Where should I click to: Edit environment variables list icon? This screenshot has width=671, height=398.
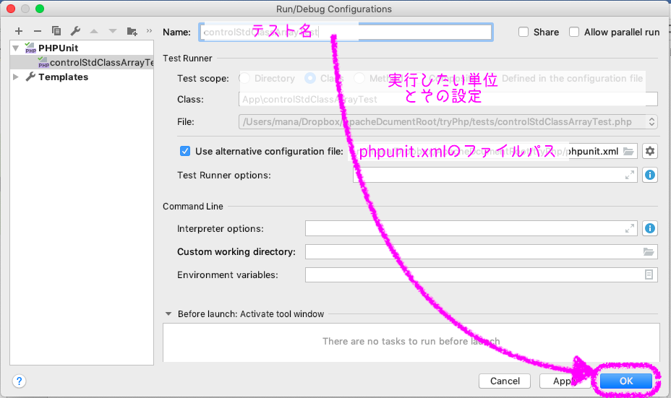tap(649, 274)
